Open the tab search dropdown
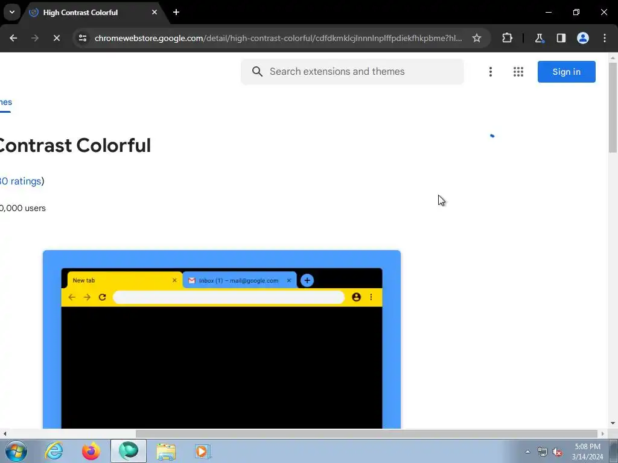The width and height of the screenshot is (618, 463). click(x=12, y=12)
